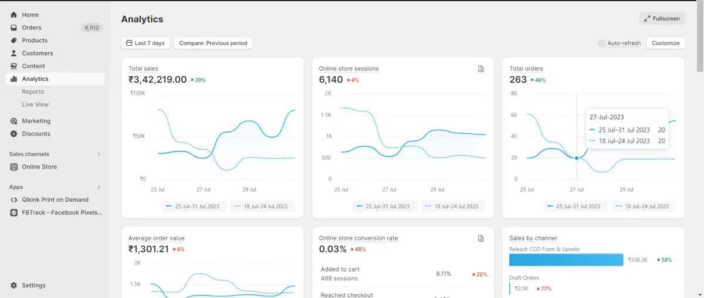Image resolution: width=704 pixels, height=298 pixels.
Task: Click the Marketing target icon
Action: [x=13, y=121]
